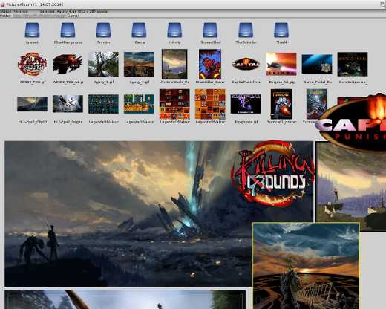This screenshot has height=309, width=386.
Task: Select the Enigma_Ad.jpg thumbnail
Action: tap(281, 64)
